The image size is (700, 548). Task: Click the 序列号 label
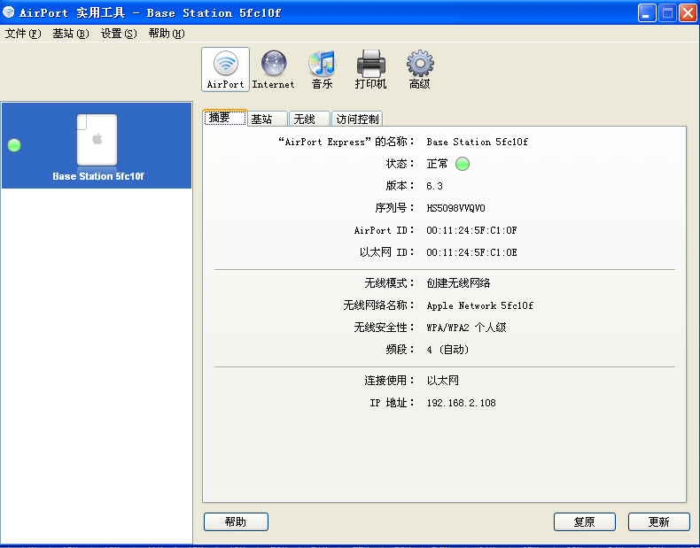tap(395, 208)
